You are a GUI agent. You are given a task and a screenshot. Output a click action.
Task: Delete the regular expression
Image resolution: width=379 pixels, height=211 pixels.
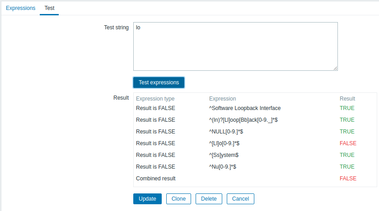point(209,199)
